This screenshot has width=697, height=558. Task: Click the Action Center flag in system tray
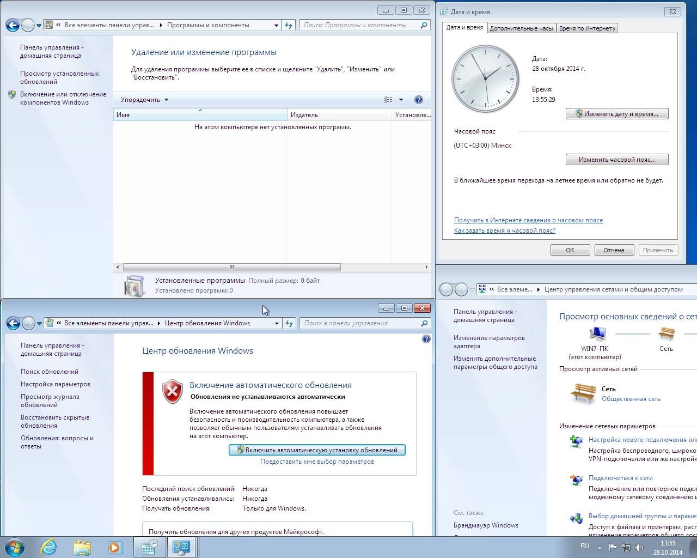(x=613, y=547)
